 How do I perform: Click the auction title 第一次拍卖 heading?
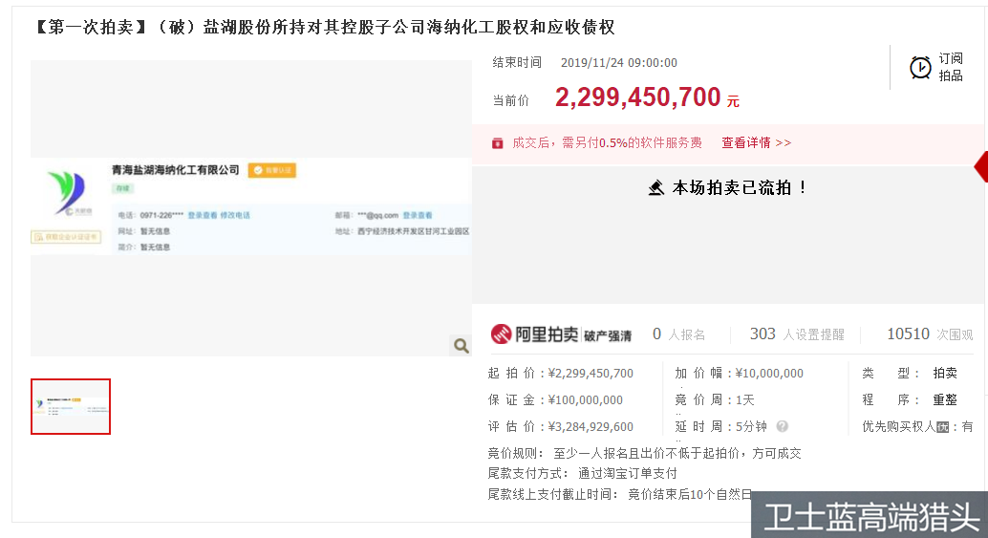[x=323, y=27]
